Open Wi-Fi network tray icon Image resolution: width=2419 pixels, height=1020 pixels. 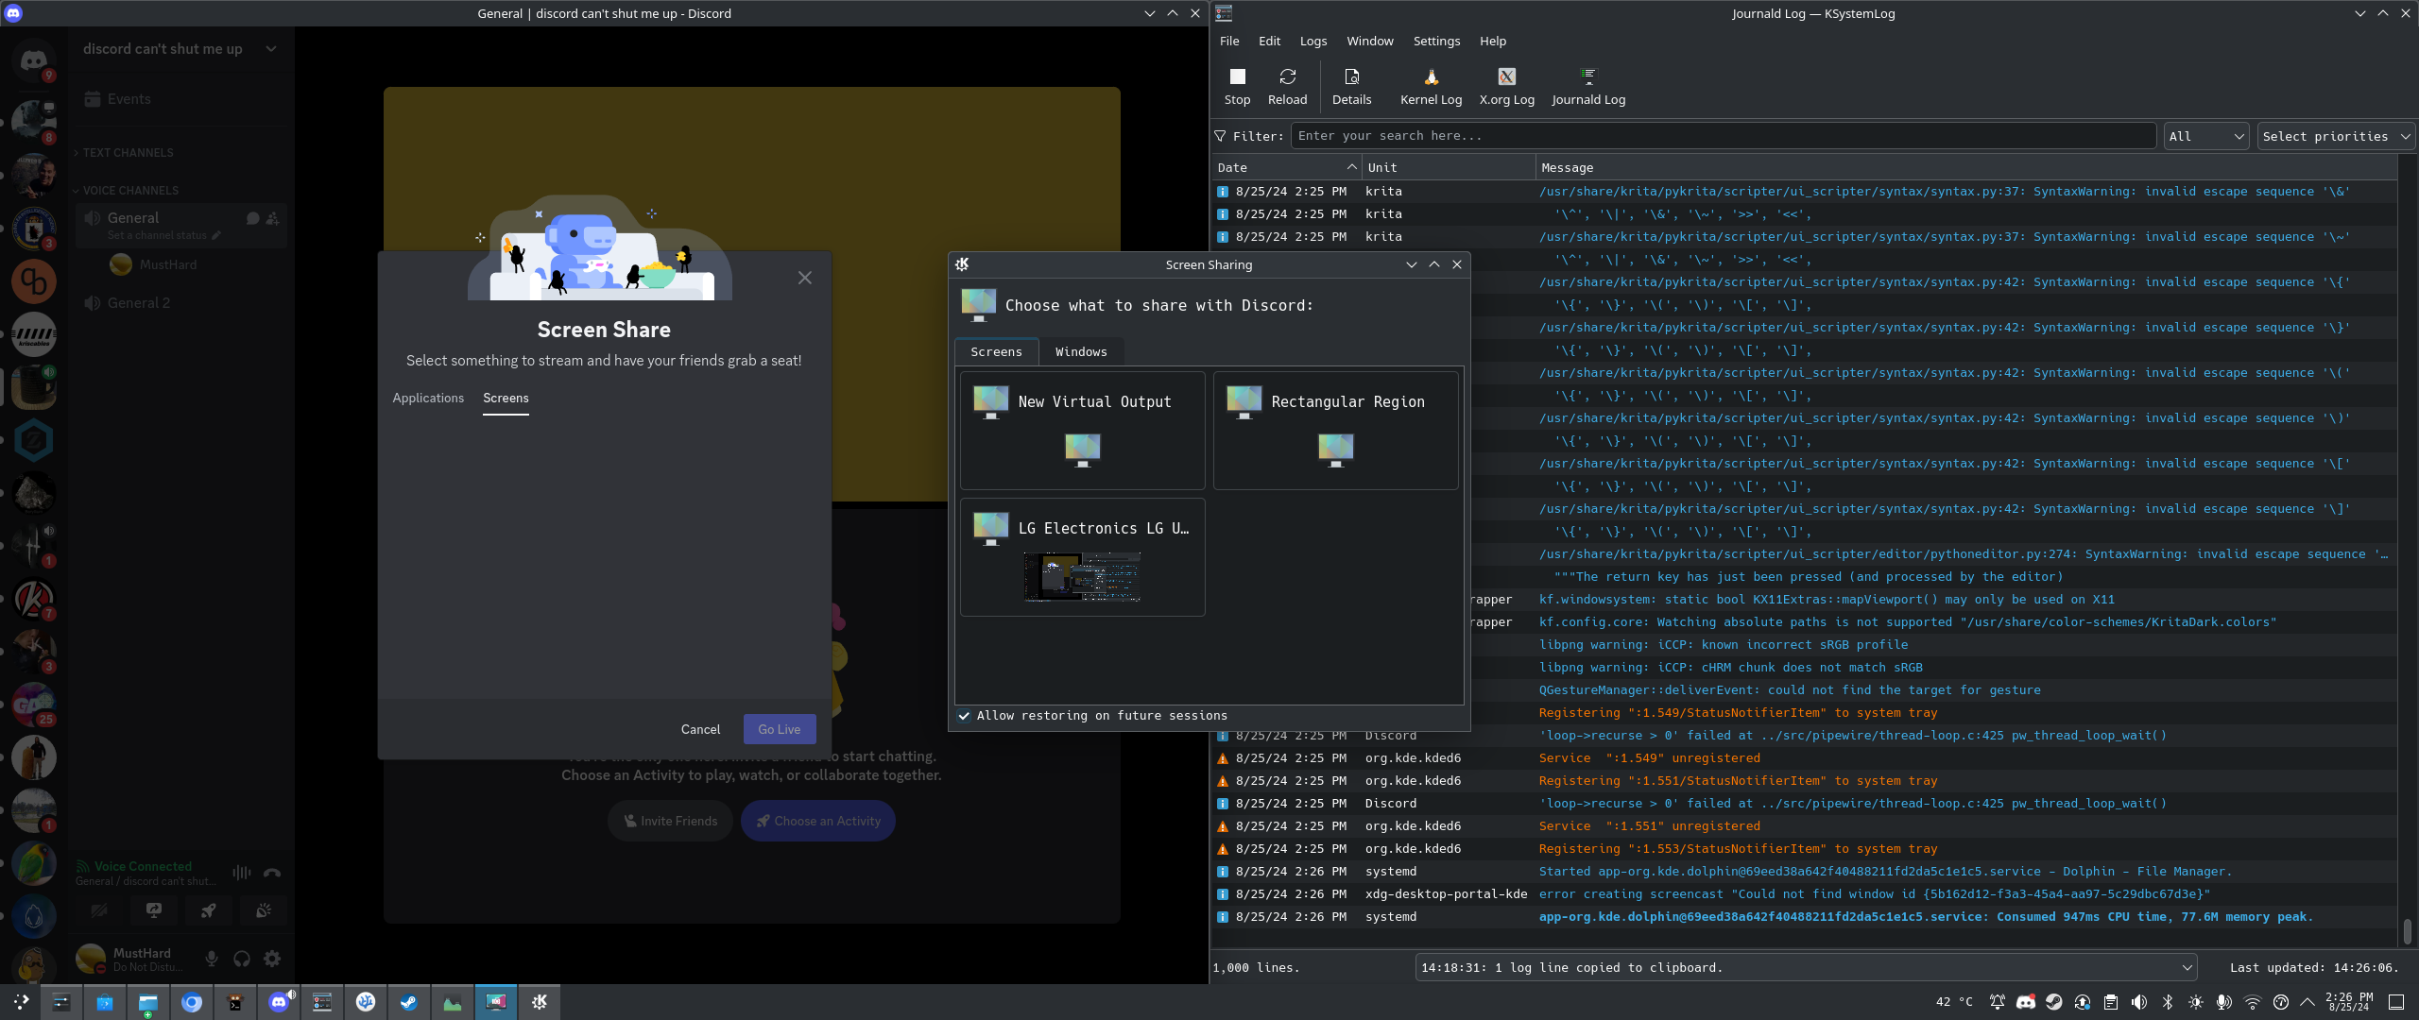click(x=2253, y=1002)
